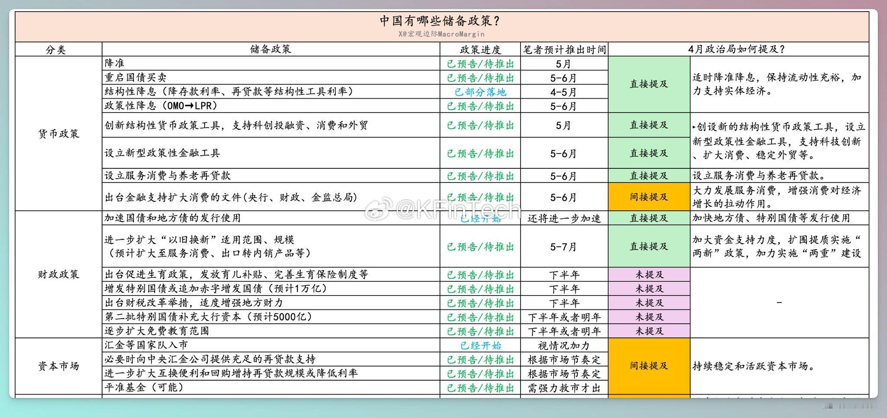The height and width of the screenshot is (418, 887).
Task: Click "已预告/待推出" in 逐步扩大免费教育范围 row
Action: click(x=480, y=331)
